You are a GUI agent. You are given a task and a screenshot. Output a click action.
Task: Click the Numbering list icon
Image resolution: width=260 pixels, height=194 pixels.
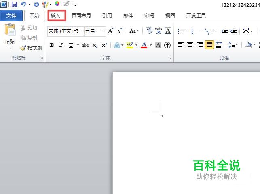point(194,31)
